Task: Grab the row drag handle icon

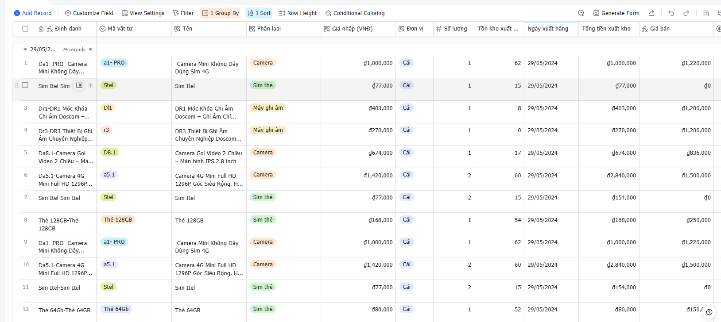Action: click(17, 85)
